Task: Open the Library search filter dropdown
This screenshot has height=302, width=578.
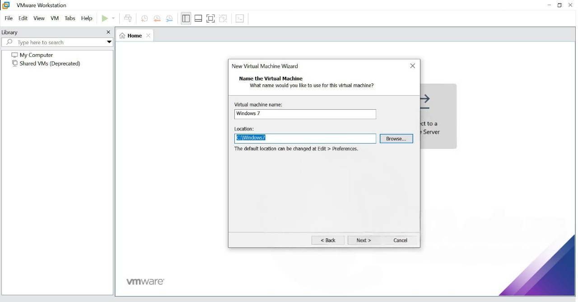Action: [x=109, y=42]
